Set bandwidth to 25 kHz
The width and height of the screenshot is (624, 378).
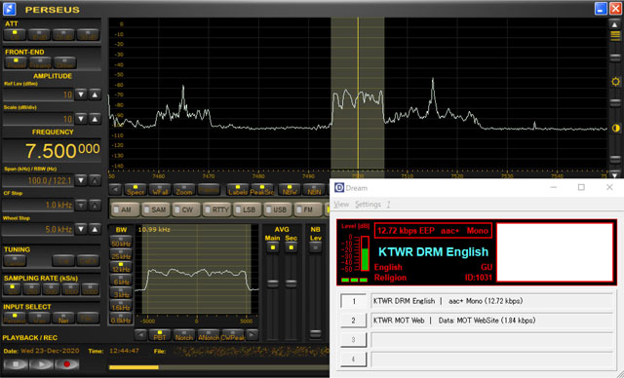[121, 255]
